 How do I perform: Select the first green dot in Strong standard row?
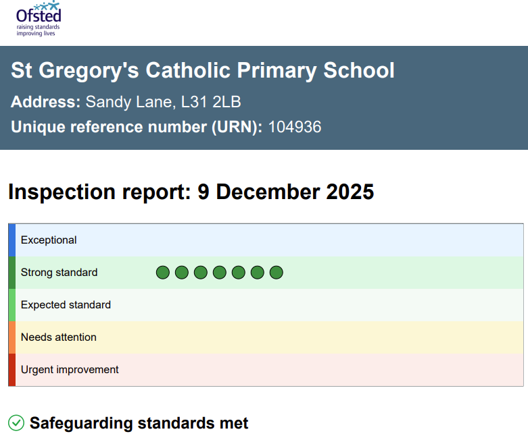pyautogui.click(x=163, y=273)
